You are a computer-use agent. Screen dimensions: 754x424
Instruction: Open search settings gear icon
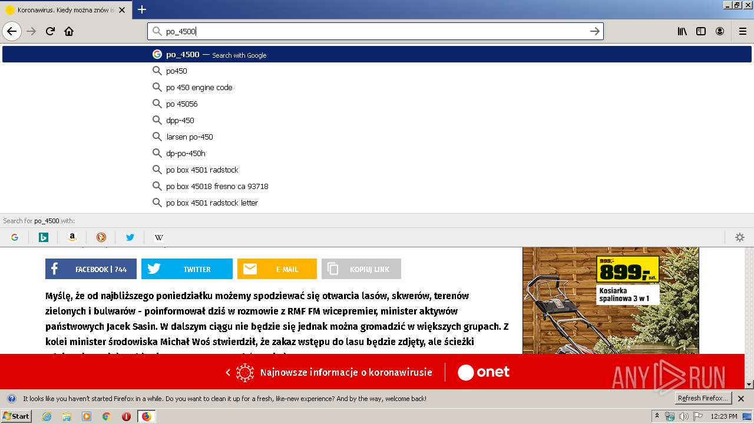tap(740, 237)
